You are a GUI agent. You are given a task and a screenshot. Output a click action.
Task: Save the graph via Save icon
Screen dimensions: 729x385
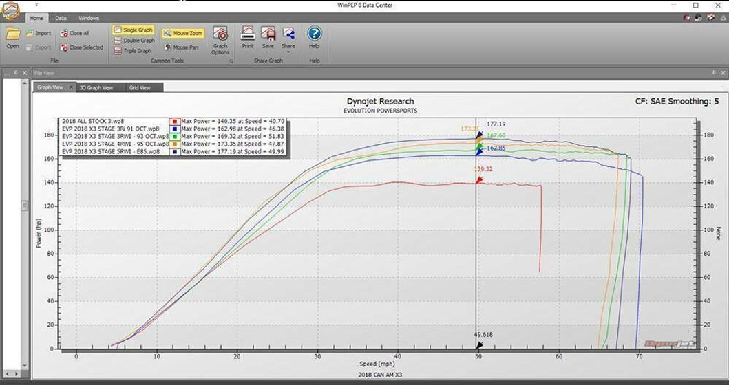coord(268,38)
